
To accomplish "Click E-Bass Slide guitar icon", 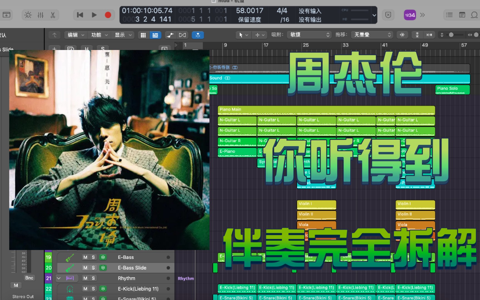I will [x=70, y=268].
